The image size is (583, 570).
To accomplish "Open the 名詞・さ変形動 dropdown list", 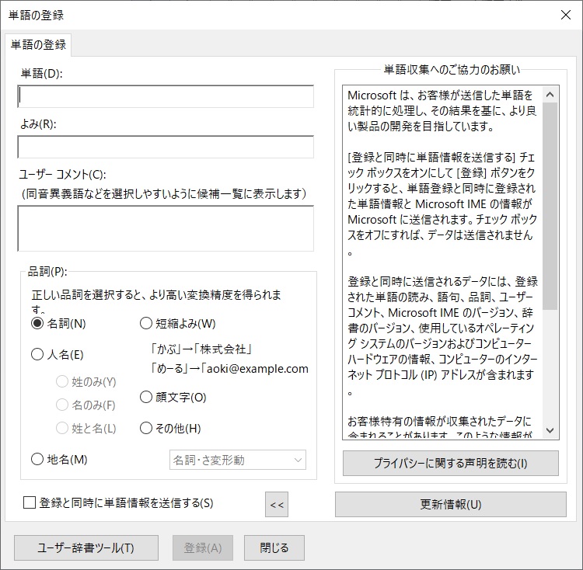I will point(238,460).
